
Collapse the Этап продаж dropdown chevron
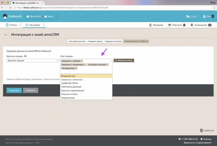point(110,61)
